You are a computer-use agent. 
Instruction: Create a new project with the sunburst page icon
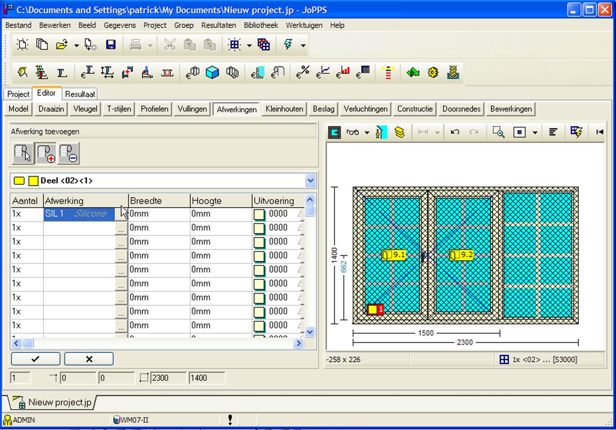point(22,45)
